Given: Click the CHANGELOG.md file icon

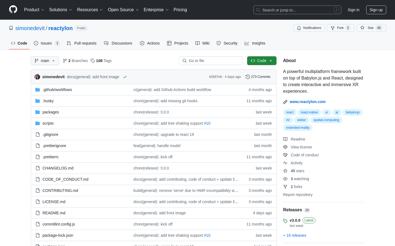Looking at the screenshot, I should 38,168.
